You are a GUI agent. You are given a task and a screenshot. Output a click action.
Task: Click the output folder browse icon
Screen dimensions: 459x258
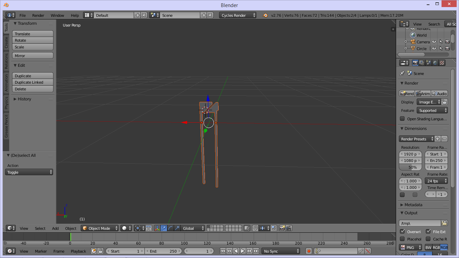point(444,223)
